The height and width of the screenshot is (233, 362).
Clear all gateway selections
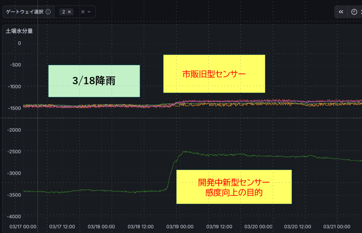click(x=83, y=12)
